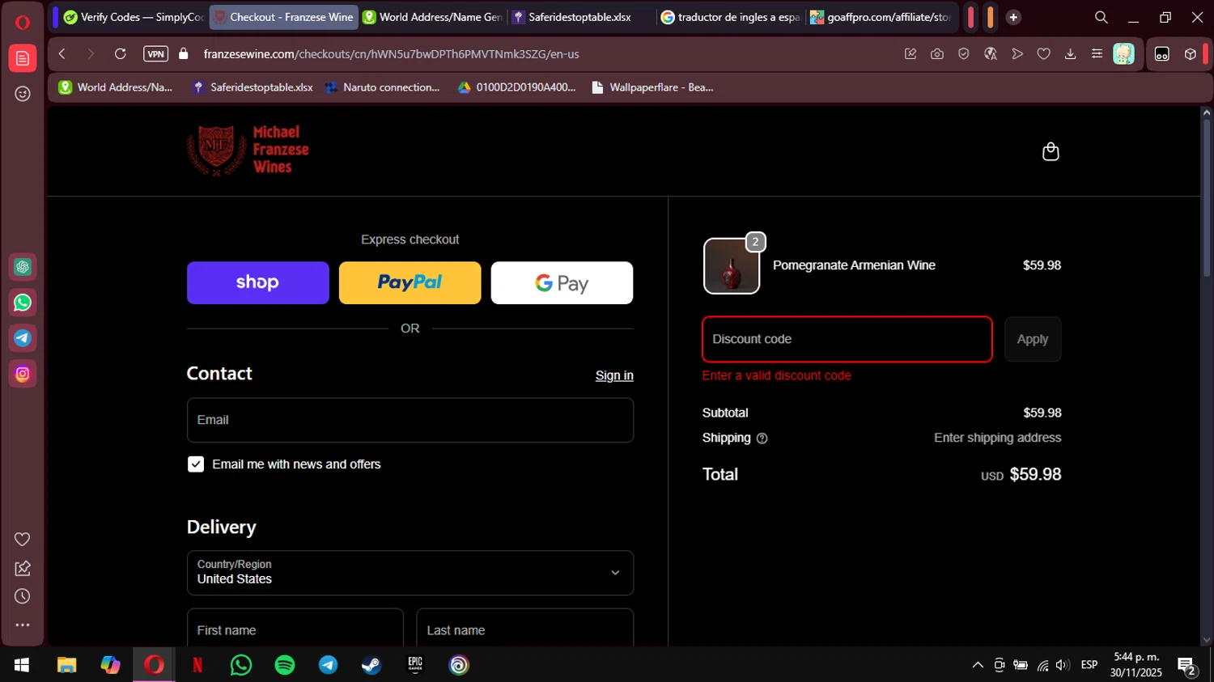The width and height of the screenshot is (1214, 682).
Task: Expand the Country/Region dropdown
Action: [x=410, y=573]
